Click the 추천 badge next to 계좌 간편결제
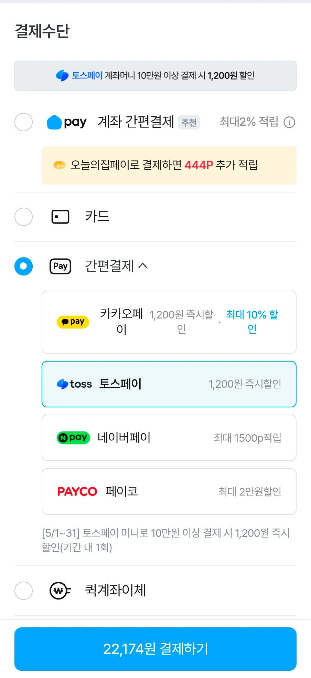The image size is (311, 678). point(189,122)
